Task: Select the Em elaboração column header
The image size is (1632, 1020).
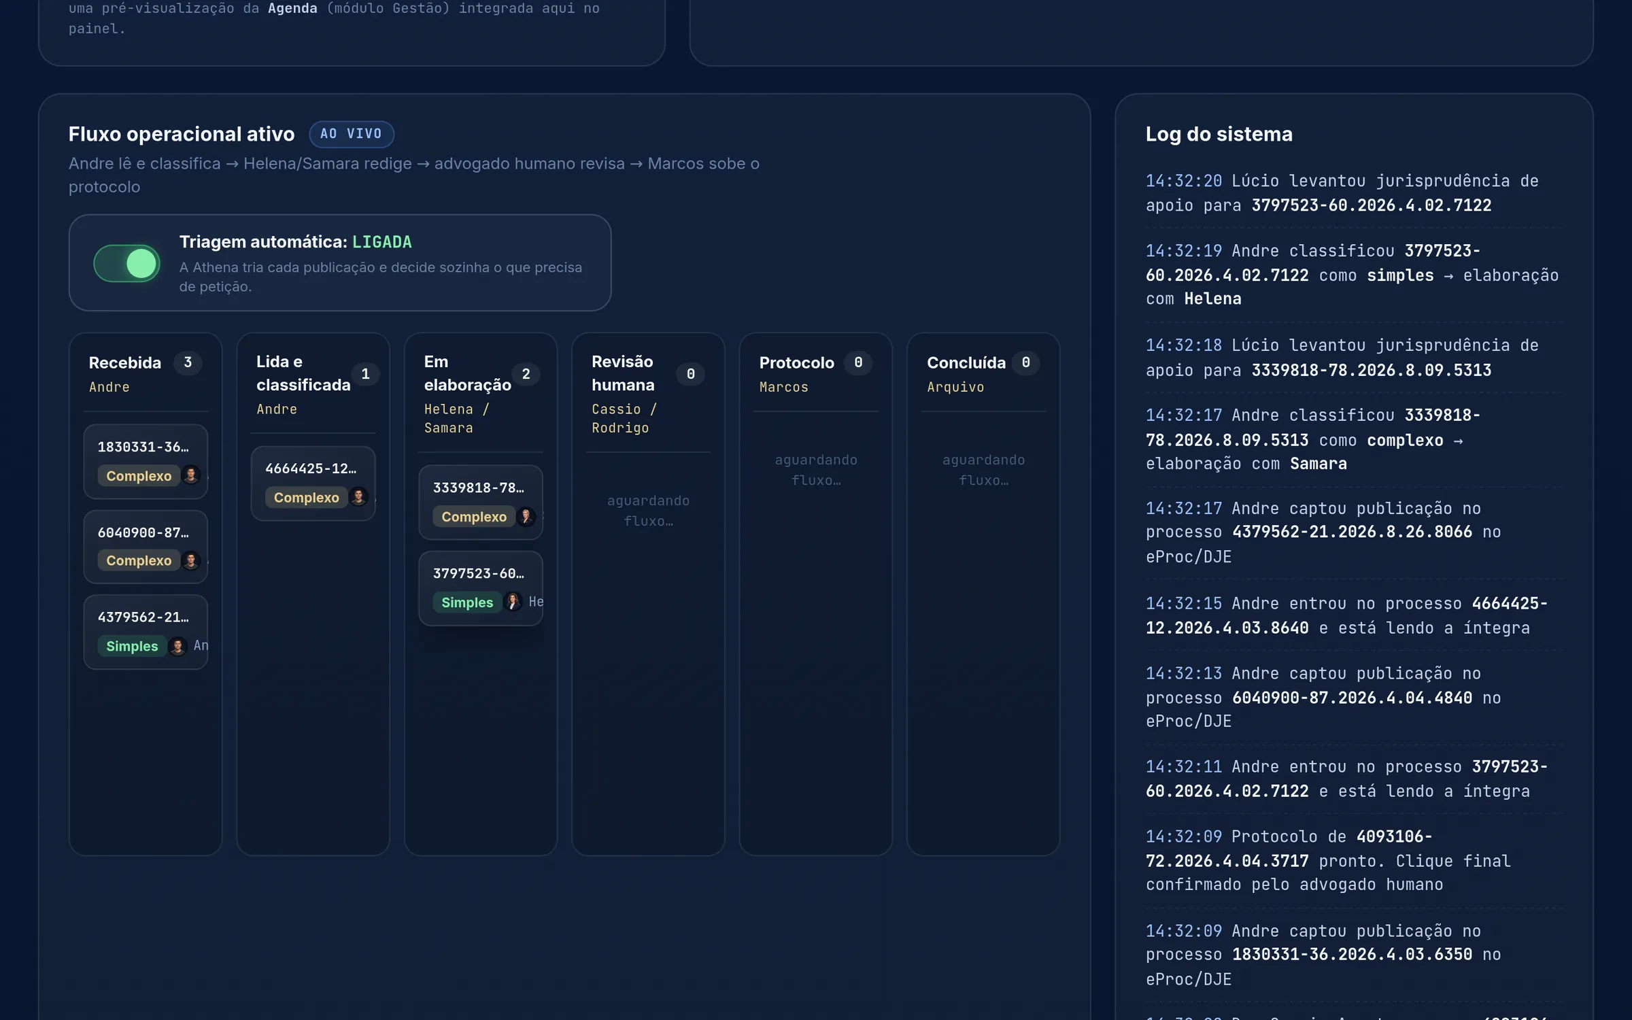Action: [468, 373]
